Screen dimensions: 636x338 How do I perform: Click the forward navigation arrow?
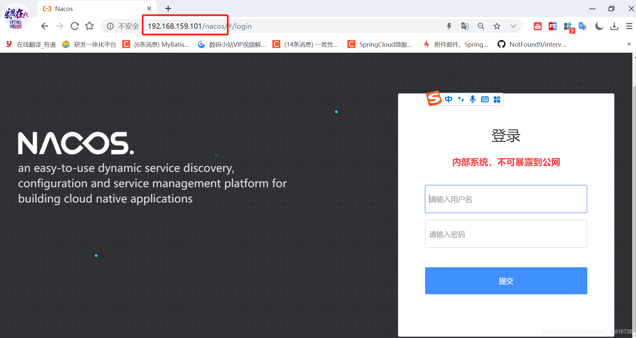pyautogui.click(x=60, y=26)
